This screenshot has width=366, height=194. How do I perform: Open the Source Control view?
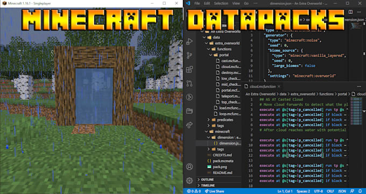(x=189, y=55)
